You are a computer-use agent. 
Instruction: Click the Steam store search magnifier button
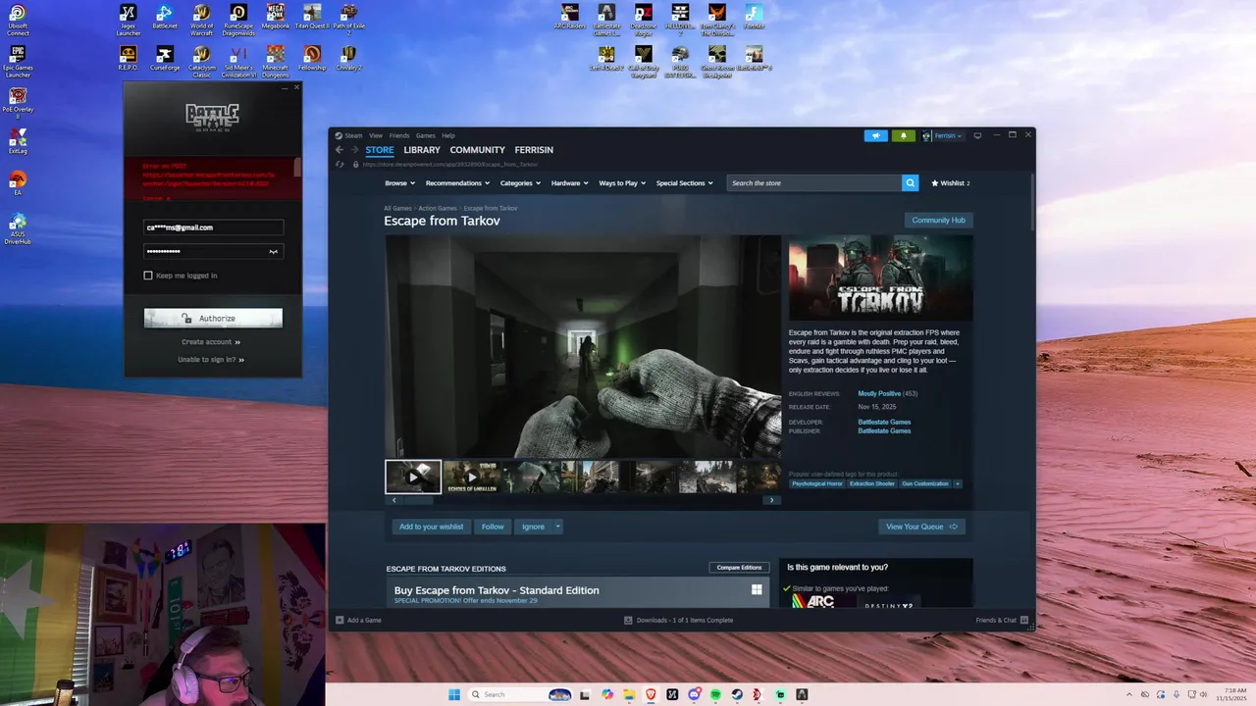tap(911, 183)
